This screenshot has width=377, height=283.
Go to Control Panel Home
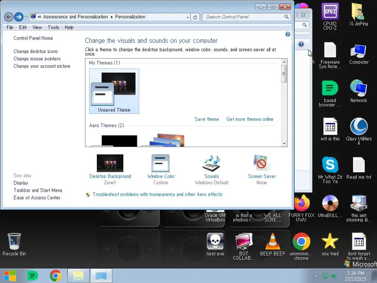33,38
